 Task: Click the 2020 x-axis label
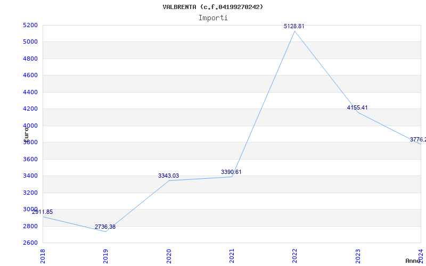pyautogui.click(x=169, y=256)
